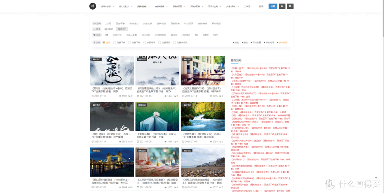
Task: Expand the 都市•娱乐 nav dropdown
Action: point(108,6)
